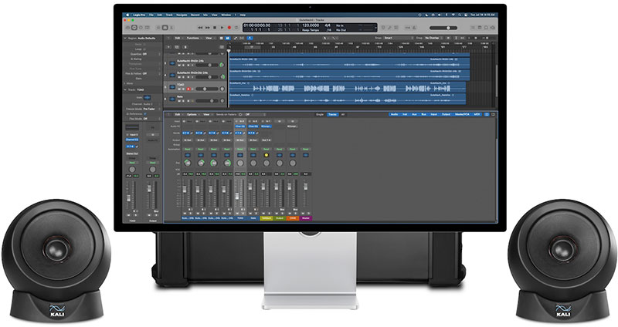Adjust the Note track header volume slider

(207, 101)
